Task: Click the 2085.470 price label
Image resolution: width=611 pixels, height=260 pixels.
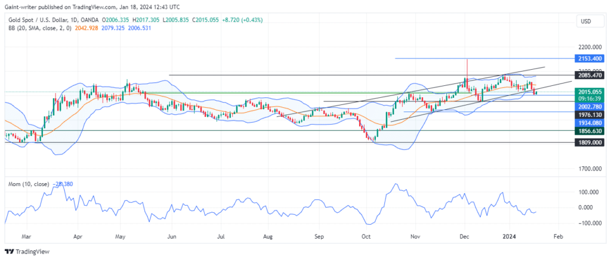Action: [x=589, y=75]
